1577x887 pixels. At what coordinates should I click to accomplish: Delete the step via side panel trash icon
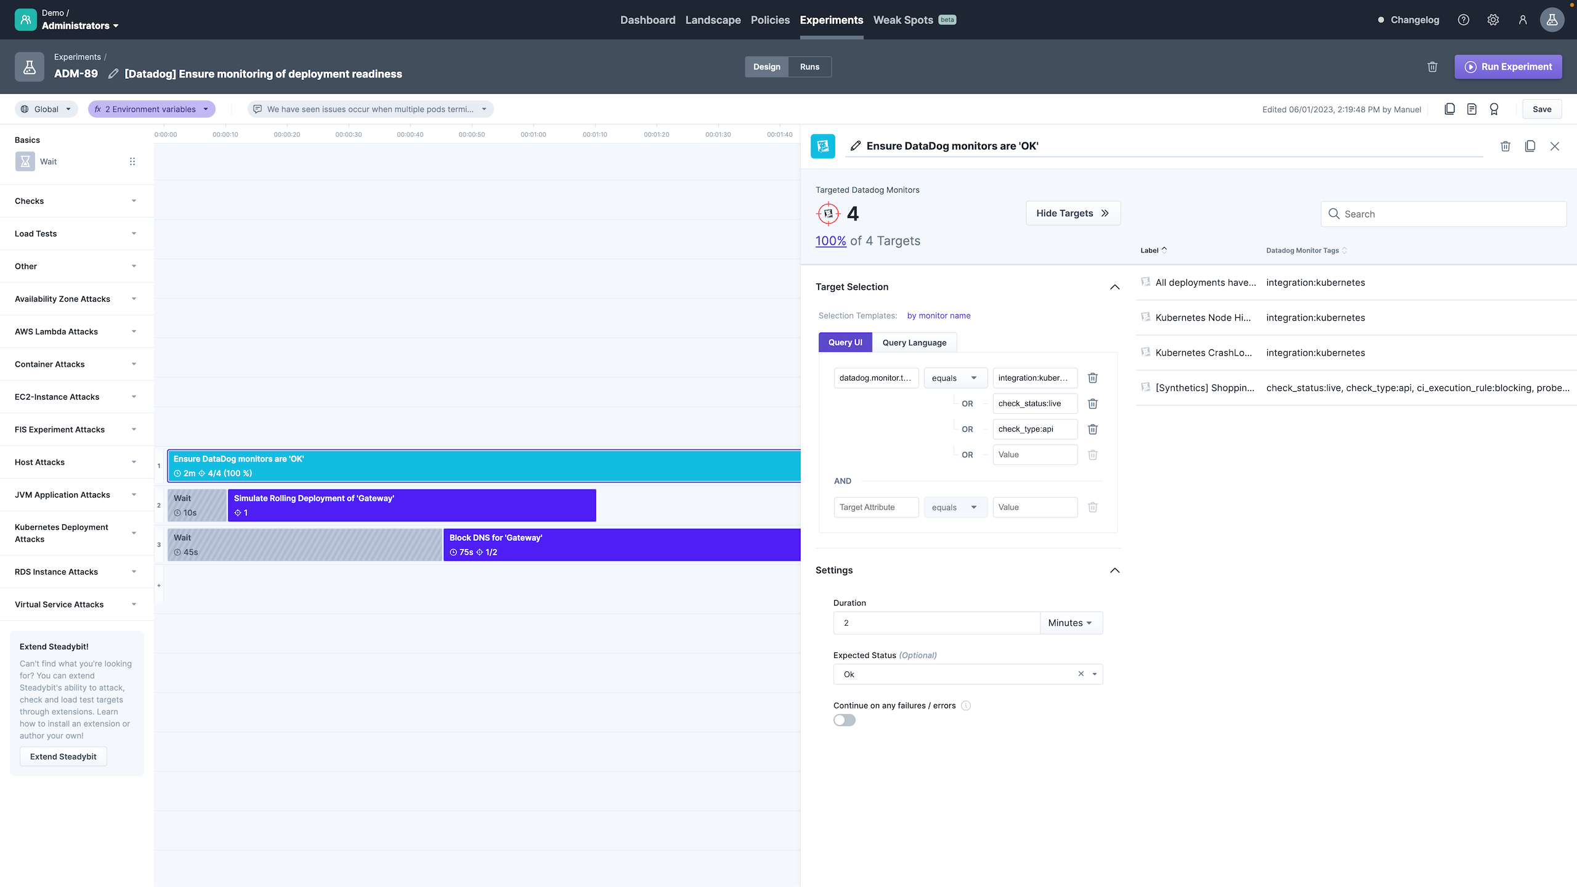1506,146
